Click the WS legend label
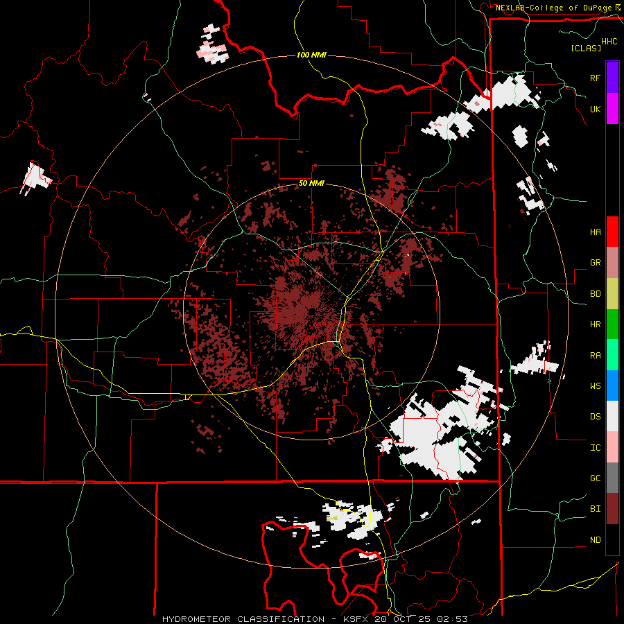This screenshot has height=624, width=624. pos(595,385)
